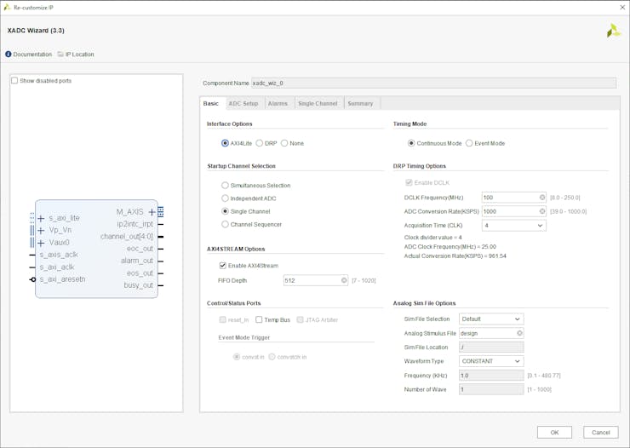Select Event Mode timing option
This screenshot has height=448, width=630.
click(470, 143)
